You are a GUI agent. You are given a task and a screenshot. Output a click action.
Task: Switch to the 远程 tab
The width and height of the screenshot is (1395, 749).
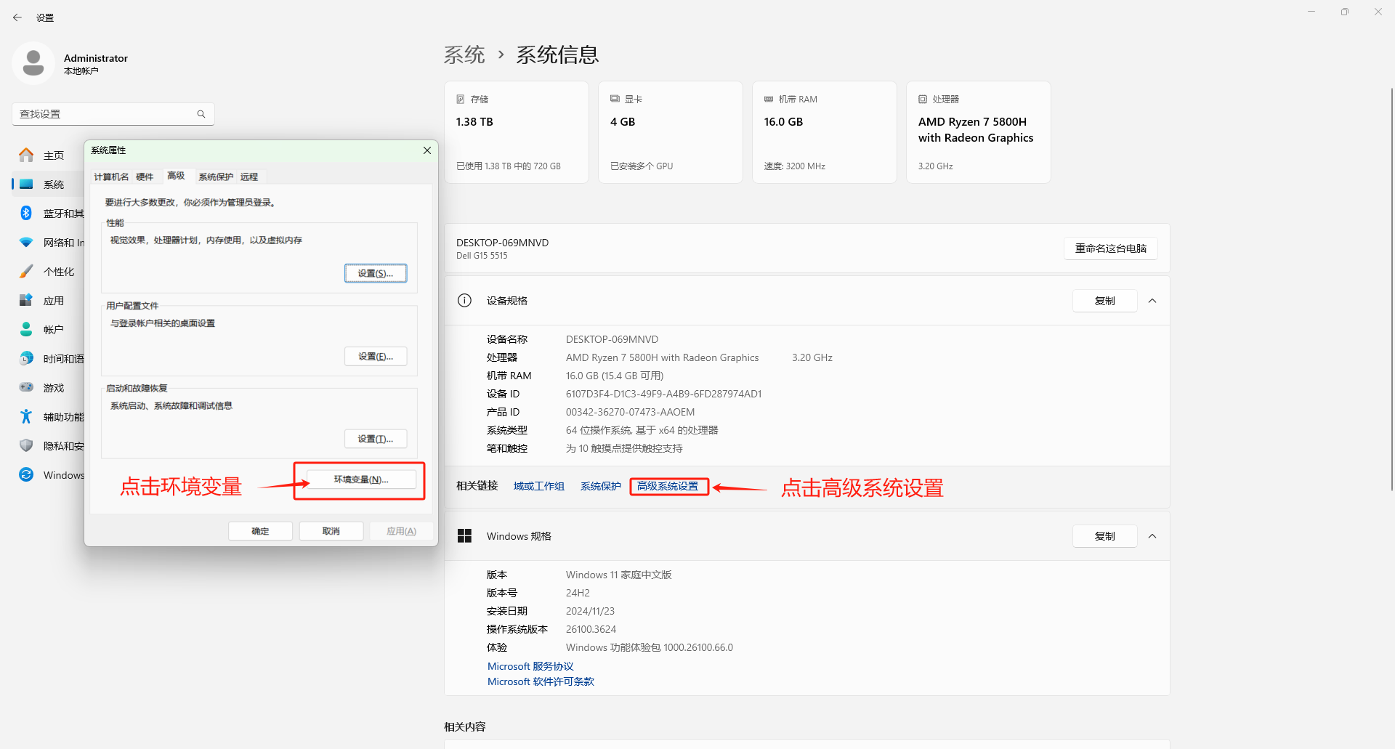(249, 177)
